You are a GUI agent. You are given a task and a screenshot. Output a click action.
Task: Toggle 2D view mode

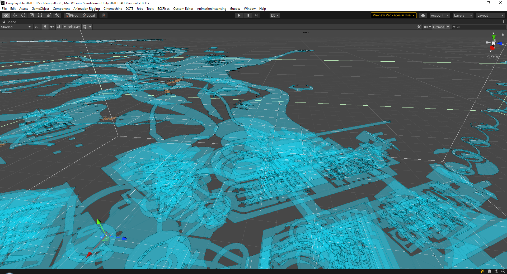click(x=36, y=27)
